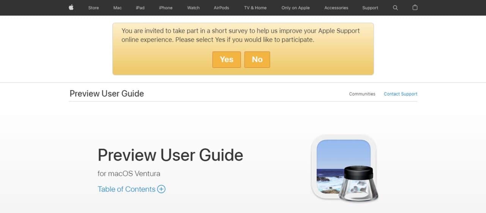
Task: Open Contact Support link
Action: [401, 94]
